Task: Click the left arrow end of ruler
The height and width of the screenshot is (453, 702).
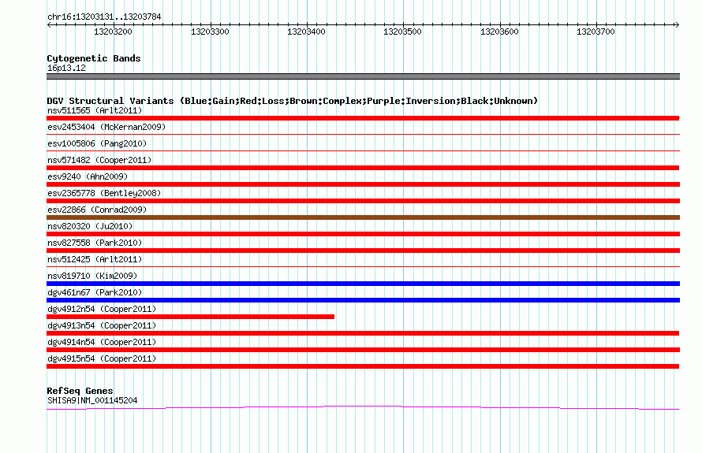Action: [x=49, y=25]
